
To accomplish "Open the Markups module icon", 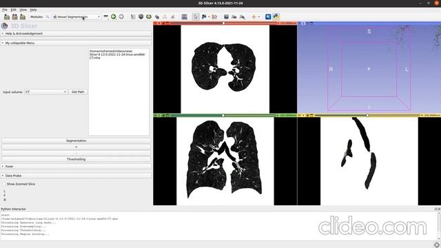I will coord(165,17).
